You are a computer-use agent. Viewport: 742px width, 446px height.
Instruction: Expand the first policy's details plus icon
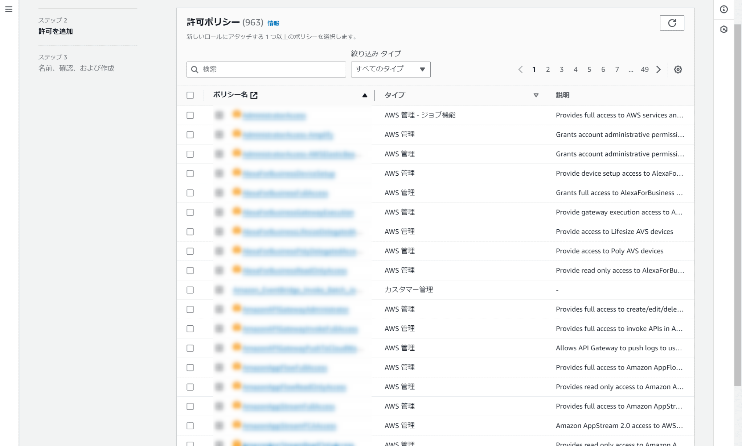(x=218, y=115)
